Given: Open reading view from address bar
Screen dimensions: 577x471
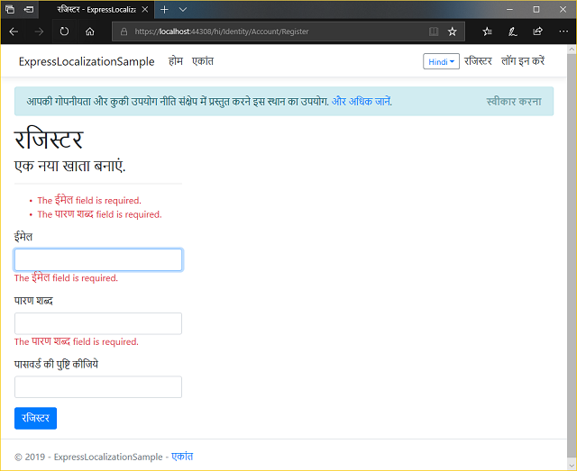Looking at the screenshot, I should pyautogui.click(x=434, y=31).
